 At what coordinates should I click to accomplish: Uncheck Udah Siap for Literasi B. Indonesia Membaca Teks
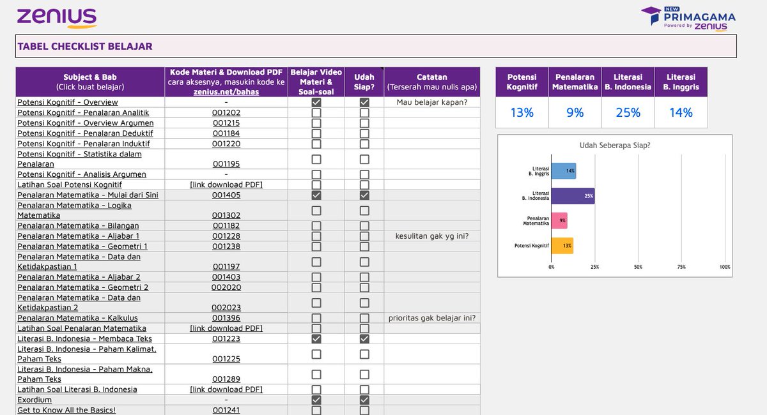pos(364,338)
